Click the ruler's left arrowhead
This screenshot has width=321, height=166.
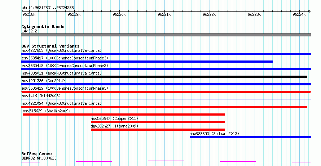pos(22,12)
